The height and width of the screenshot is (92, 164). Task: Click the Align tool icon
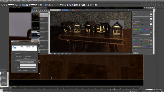[65, 5]
